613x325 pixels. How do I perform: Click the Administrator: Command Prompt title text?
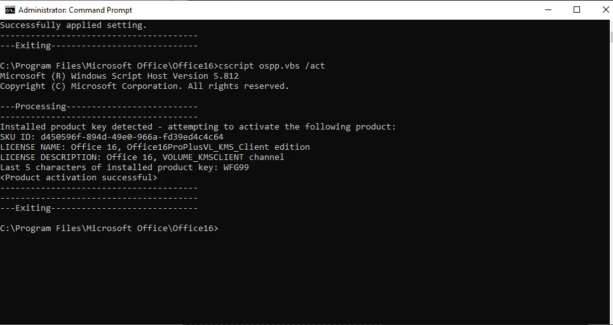75,10
